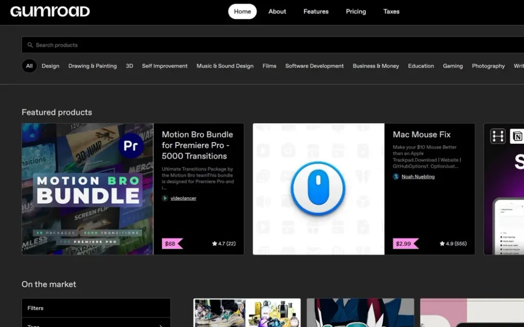Click the Featured products heading

coord(57,112)
